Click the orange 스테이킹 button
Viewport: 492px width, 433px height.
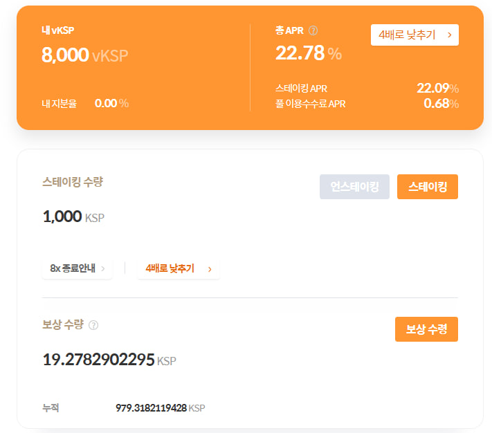click(428, 187)
